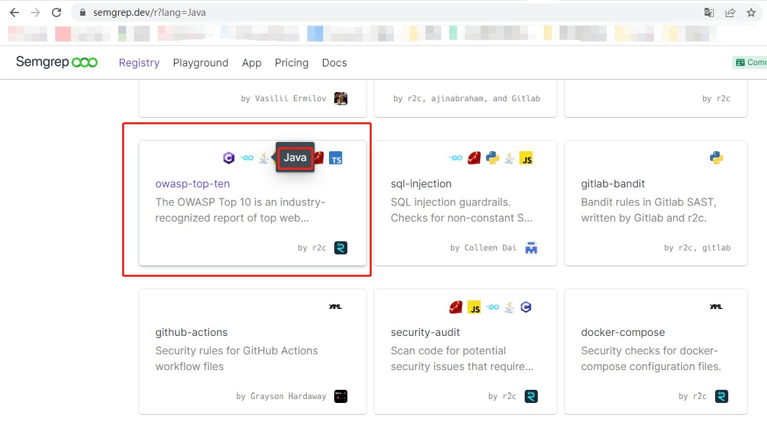The width and height of the screenshot is (767, 424).
Task: Click the Go icon on sql-injection card
Action: click(x=456, y=158)
